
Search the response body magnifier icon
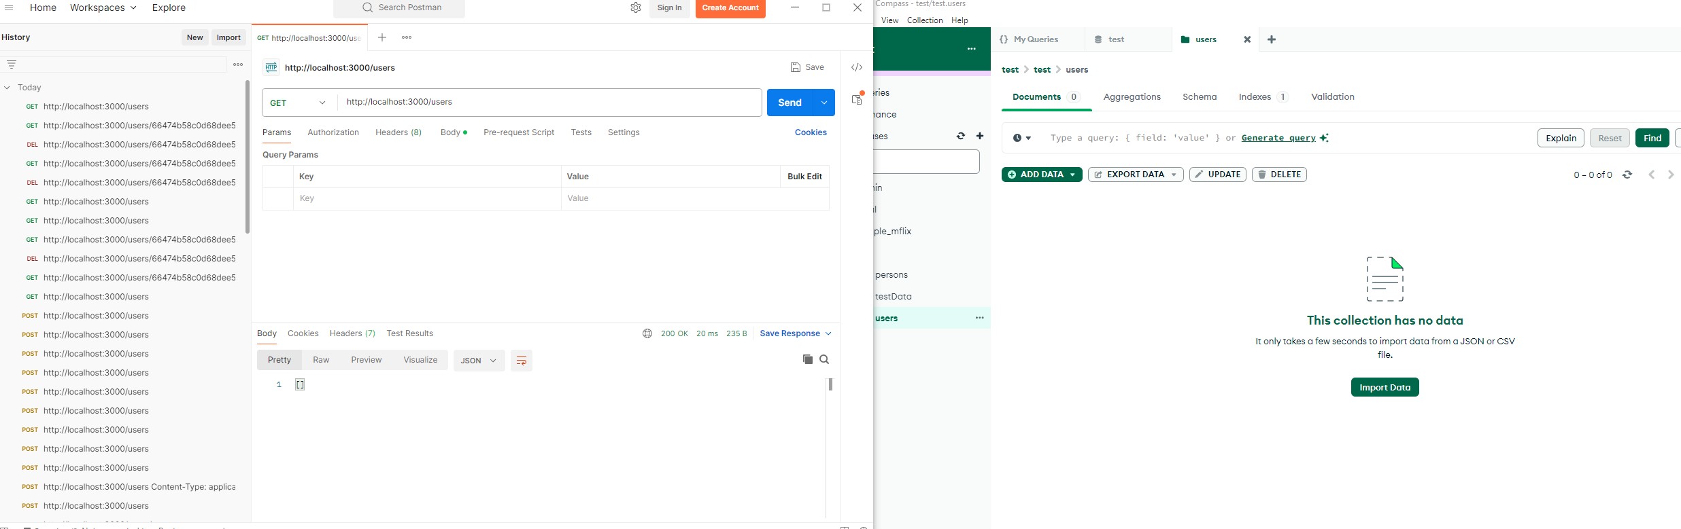click(x=824, y=359)
